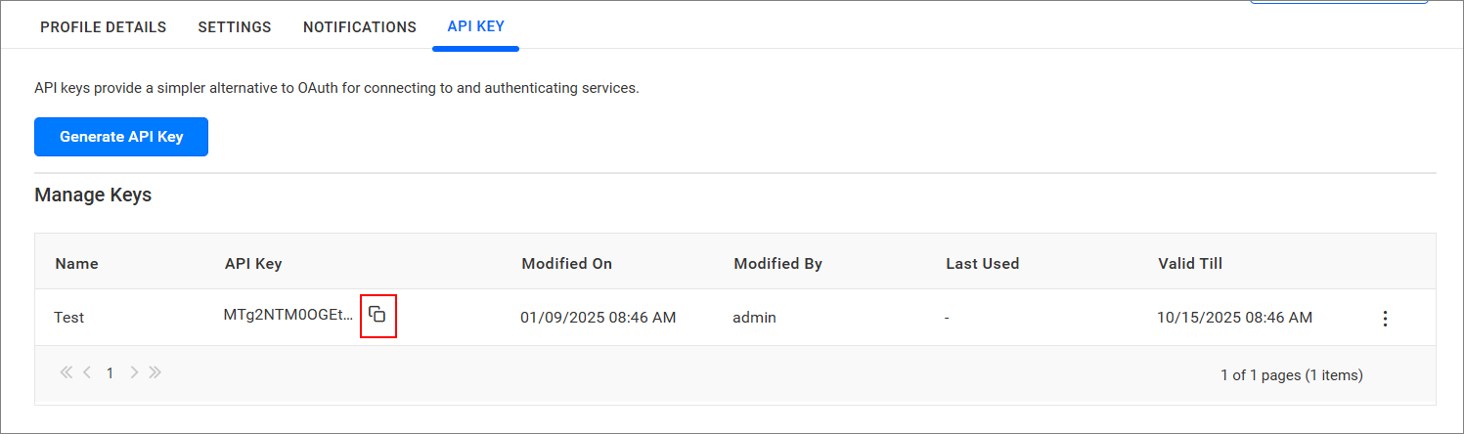The height and width of the screenshot is (434, 1464).
Task: Click page number 1 in pagination
Action: (x=111, y=373)
